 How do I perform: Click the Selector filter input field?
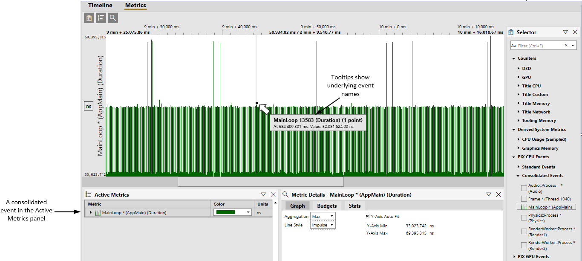(x=540, y=45)
